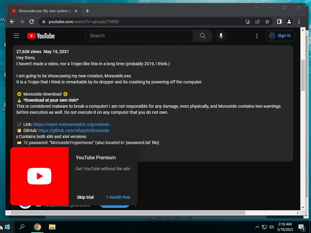
Task: Click the '*Download at your own risk!*' text
Action: [x=51, y=100]
